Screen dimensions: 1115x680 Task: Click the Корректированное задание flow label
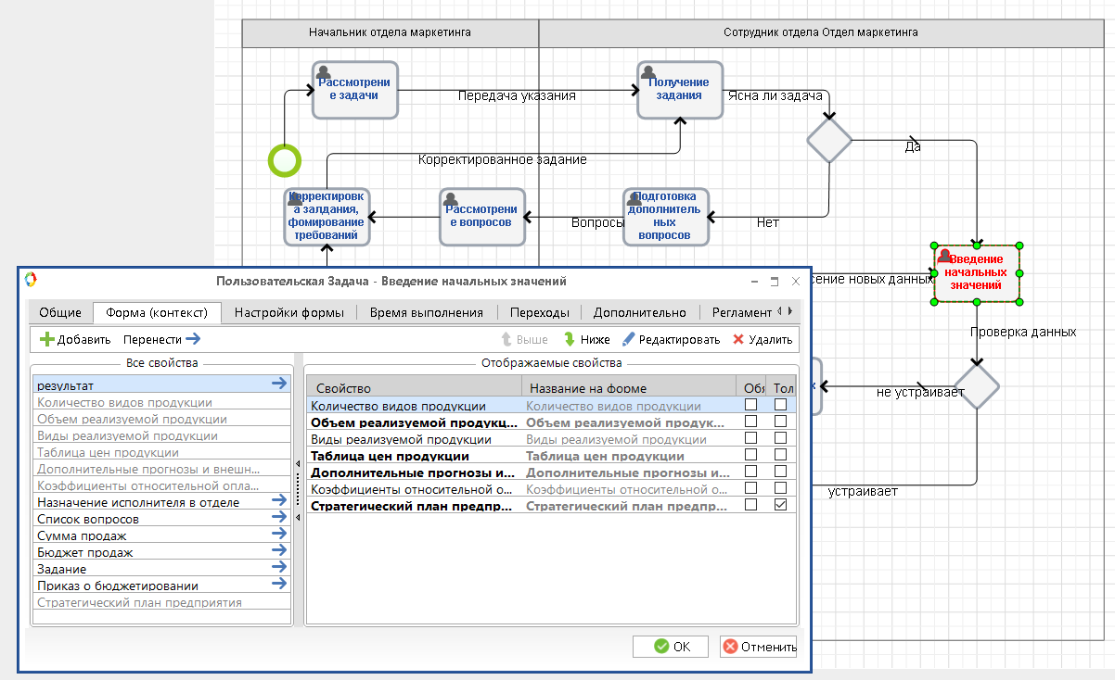click(502, 159)
